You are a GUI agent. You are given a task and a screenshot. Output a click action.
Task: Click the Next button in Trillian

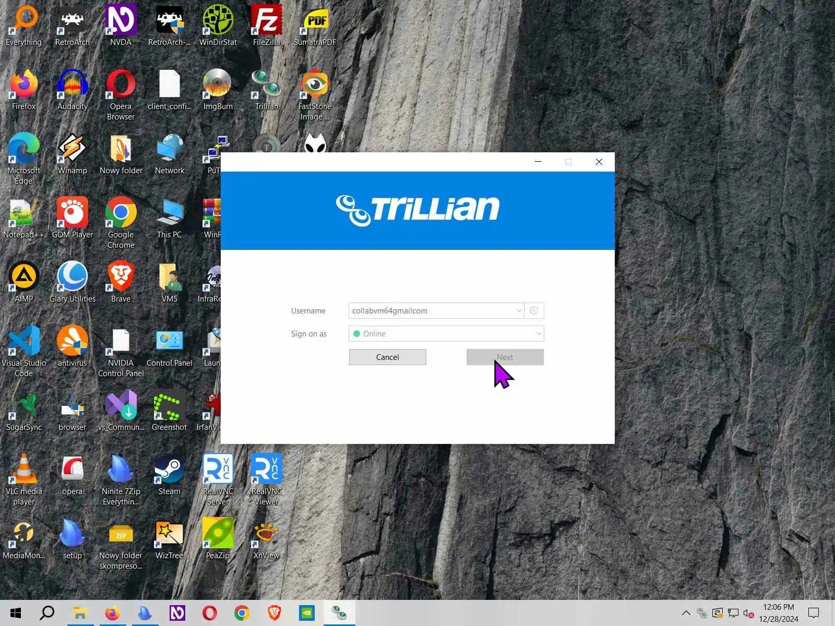505,357
